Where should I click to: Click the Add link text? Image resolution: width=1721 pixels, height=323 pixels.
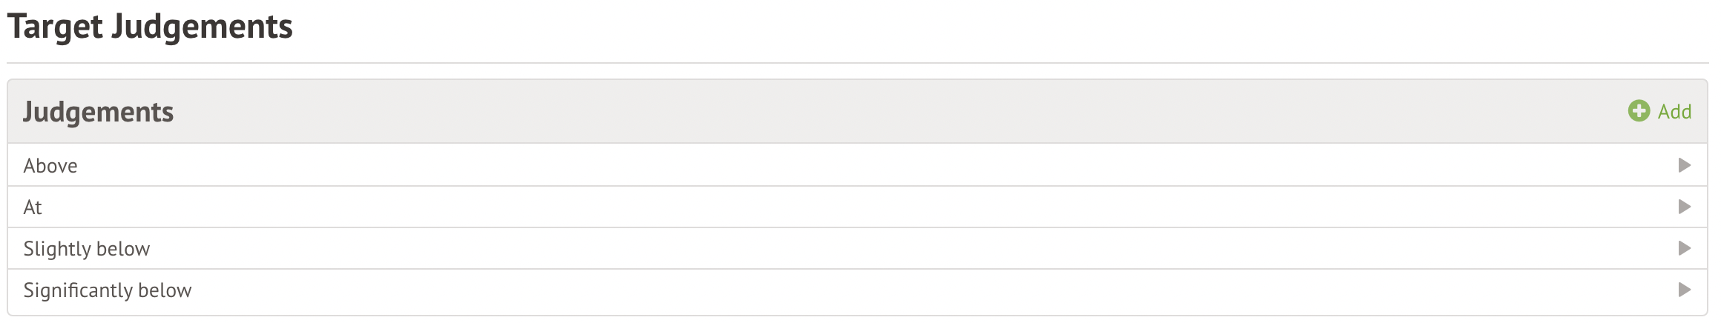coord(1674,112)
